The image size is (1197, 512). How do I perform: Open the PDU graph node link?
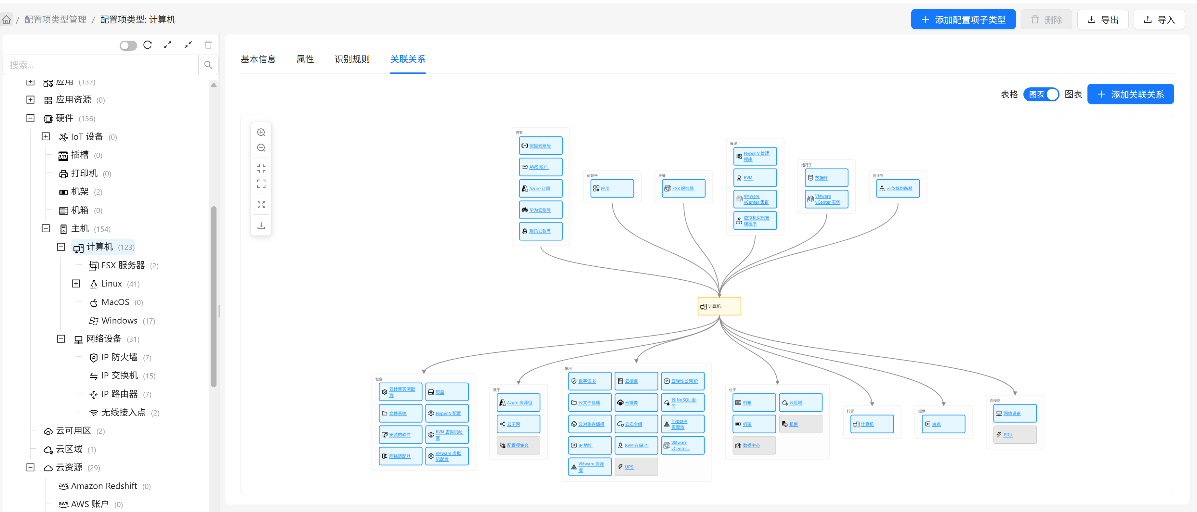click(x=1007, y=435)
